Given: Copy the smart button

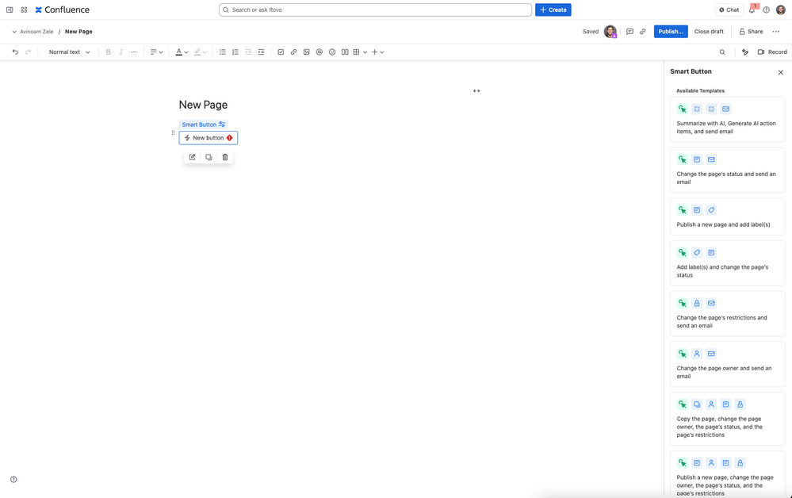Looking at the screenshot, I should point(209,157).
